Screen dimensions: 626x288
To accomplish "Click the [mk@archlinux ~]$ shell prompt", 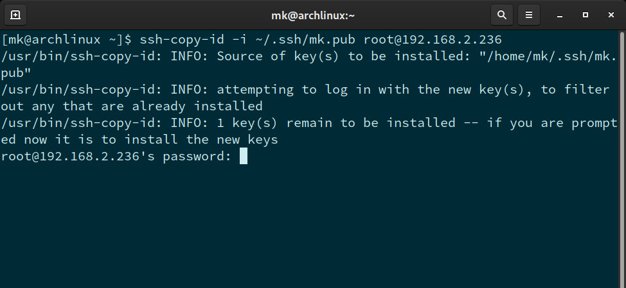I will [66, 39].
